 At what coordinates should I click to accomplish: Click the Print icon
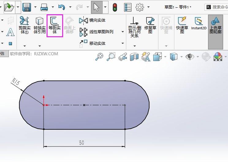(x=44, y=7)
